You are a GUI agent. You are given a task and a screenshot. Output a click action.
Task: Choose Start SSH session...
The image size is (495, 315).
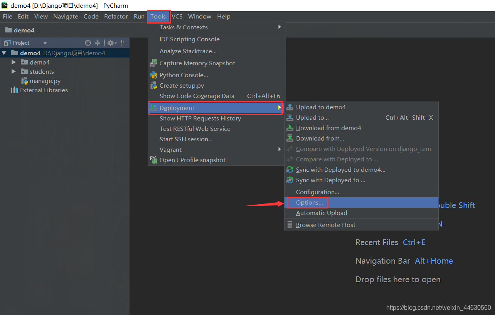click(x=217, y=139)
